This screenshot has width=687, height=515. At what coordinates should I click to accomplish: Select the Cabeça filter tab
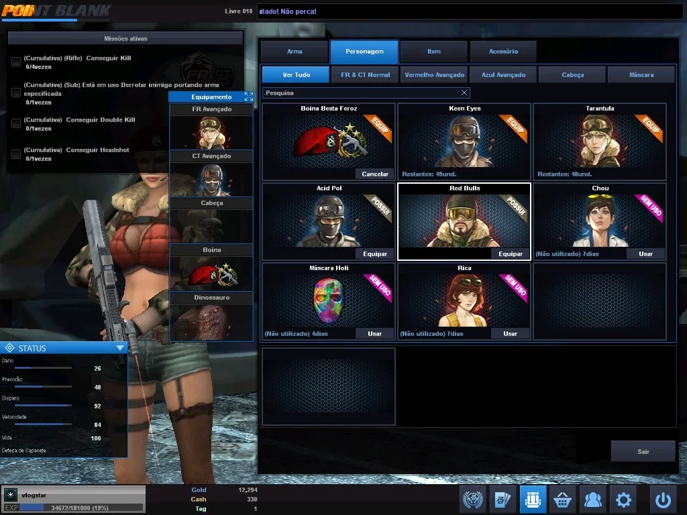(x=572, y=75)
